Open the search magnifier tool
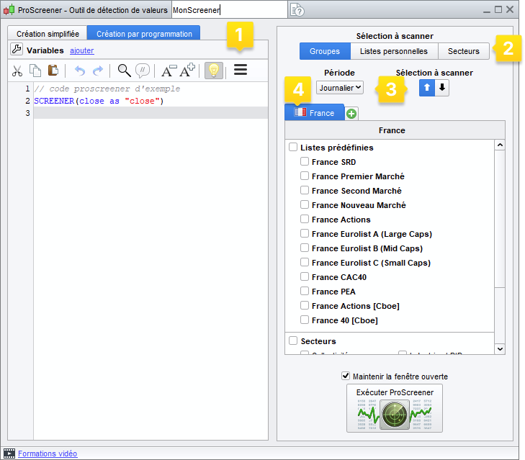 (x=124, y=71)
